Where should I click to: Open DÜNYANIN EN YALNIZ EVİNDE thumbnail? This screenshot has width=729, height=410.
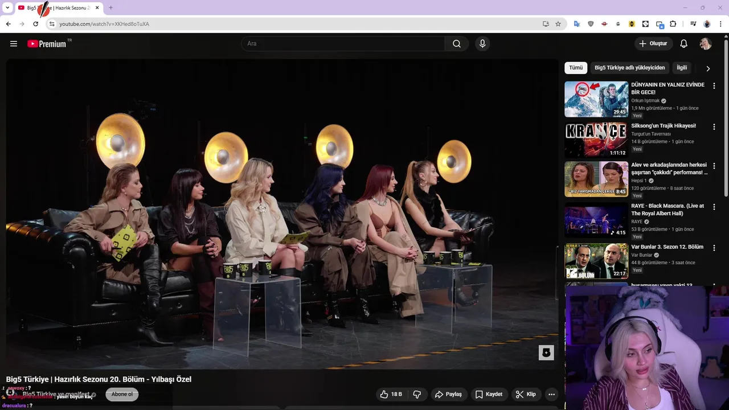point(596,99)
